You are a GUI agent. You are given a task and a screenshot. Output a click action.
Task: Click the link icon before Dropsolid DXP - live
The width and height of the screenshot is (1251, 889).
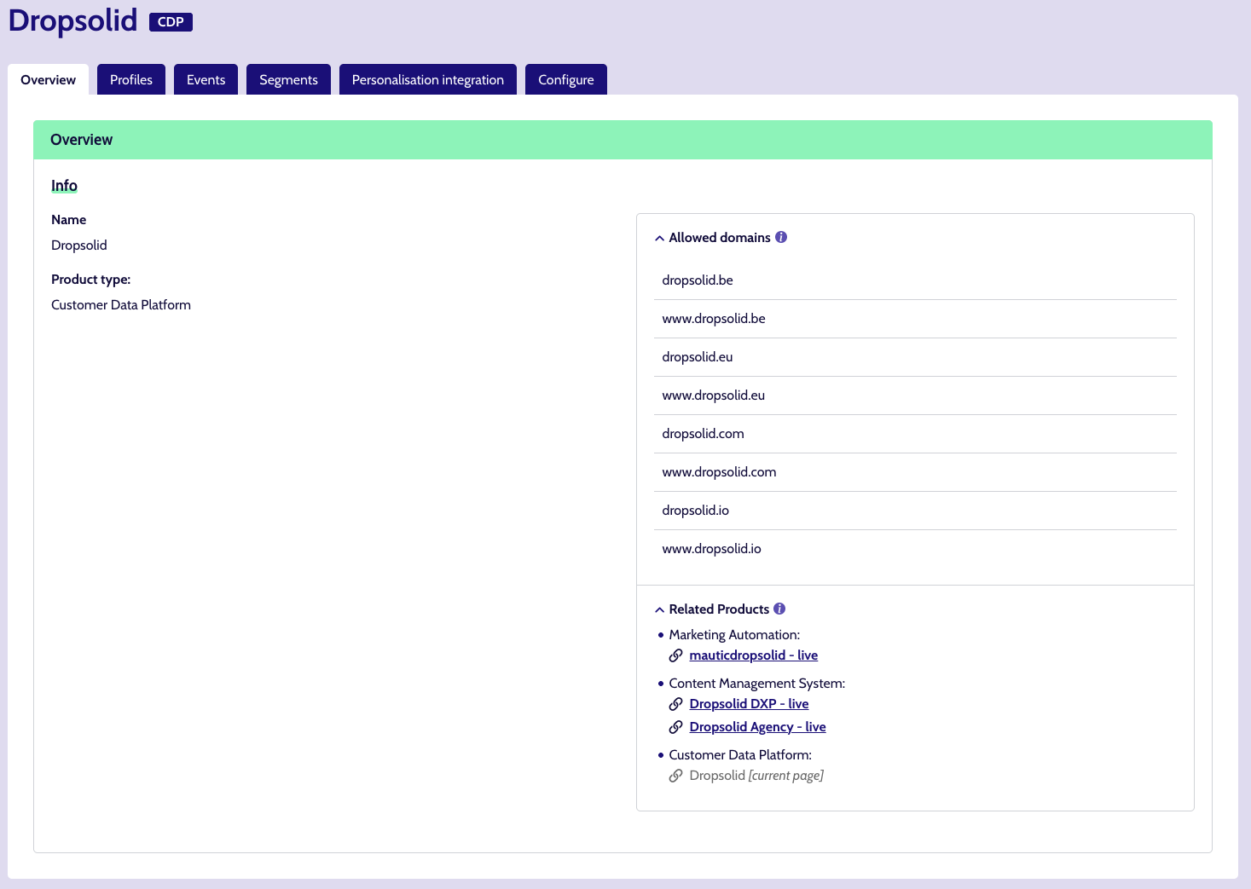[675, 704]
